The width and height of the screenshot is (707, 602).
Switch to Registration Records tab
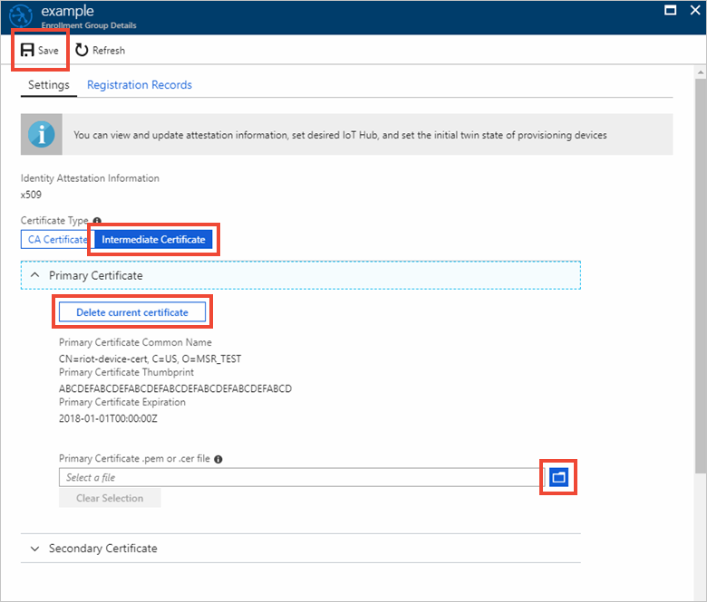click(x=140, y=85)
